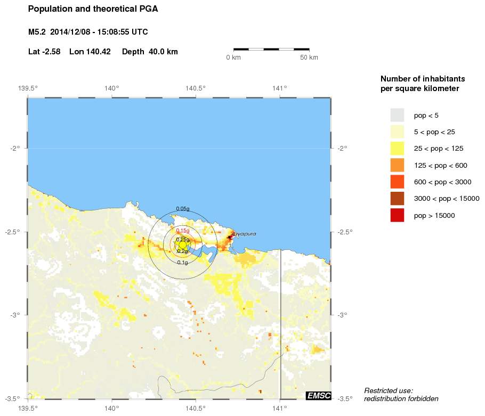The width and height of the screenshot is (485, 416).
Task: Select the 0.2g contour label
Action: [182, 251]
